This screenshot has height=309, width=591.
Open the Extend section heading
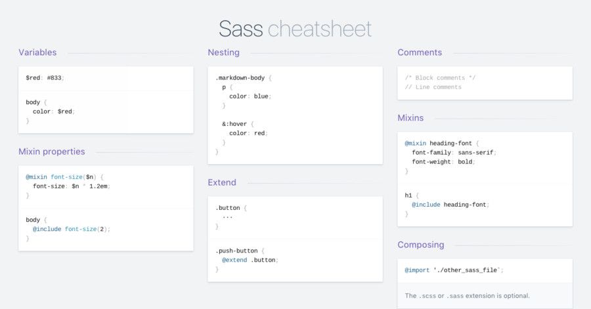(x=222, y=182)
